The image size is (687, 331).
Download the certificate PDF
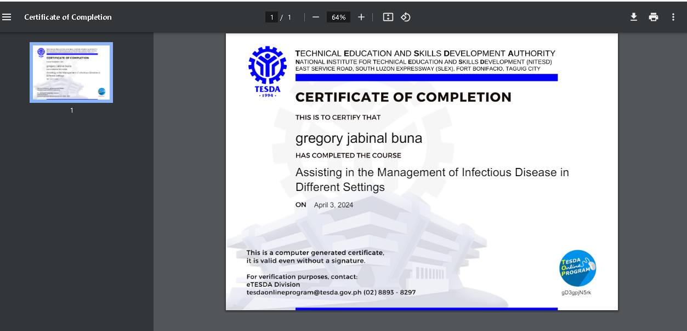(634, 17)
